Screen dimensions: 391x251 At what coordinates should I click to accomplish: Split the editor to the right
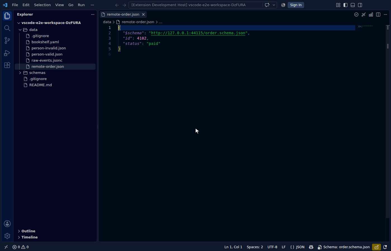(378, 15)
